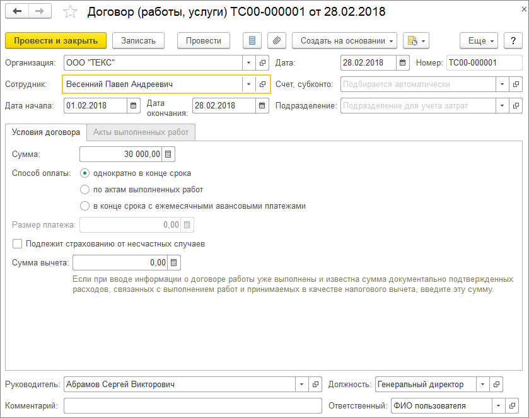
Task: Open calendar picker for Дата окончания
Action: (x=262, y=105)
